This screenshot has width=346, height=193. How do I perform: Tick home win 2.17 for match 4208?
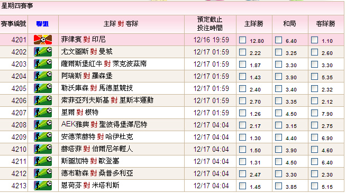click(x=242, y=125)
